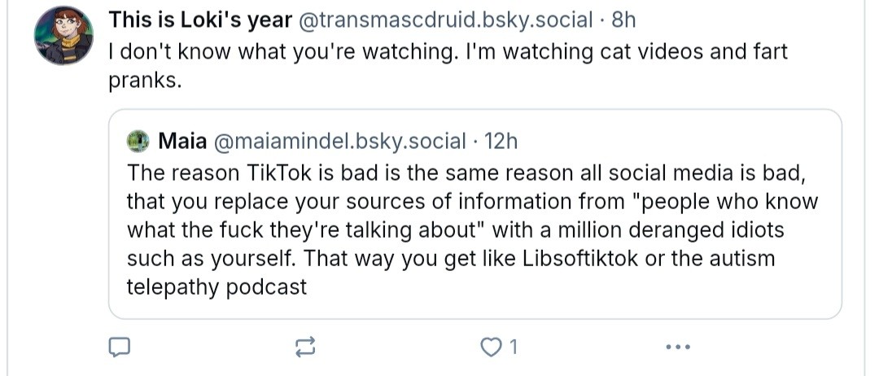Click the 12h timestamp on quoted post
This screenshot has height=376, width=879.
501,142
